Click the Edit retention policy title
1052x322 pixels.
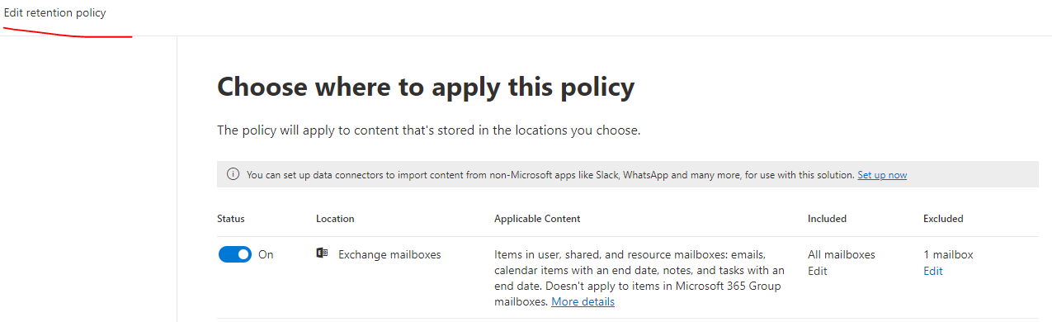coord(55,13)
